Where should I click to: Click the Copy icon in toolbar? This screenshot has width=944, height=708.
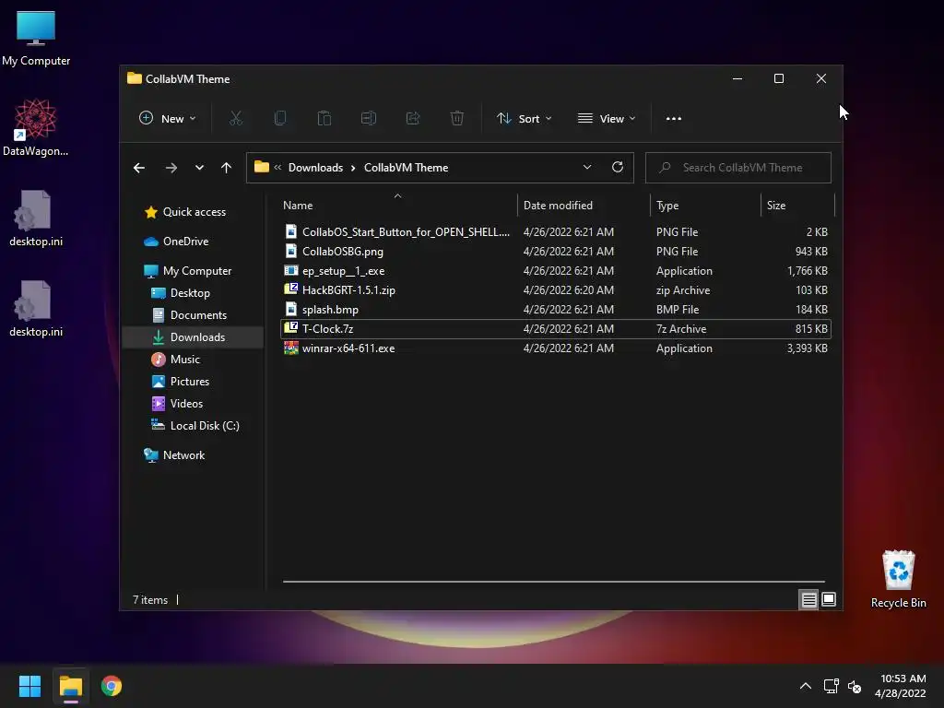280,119
